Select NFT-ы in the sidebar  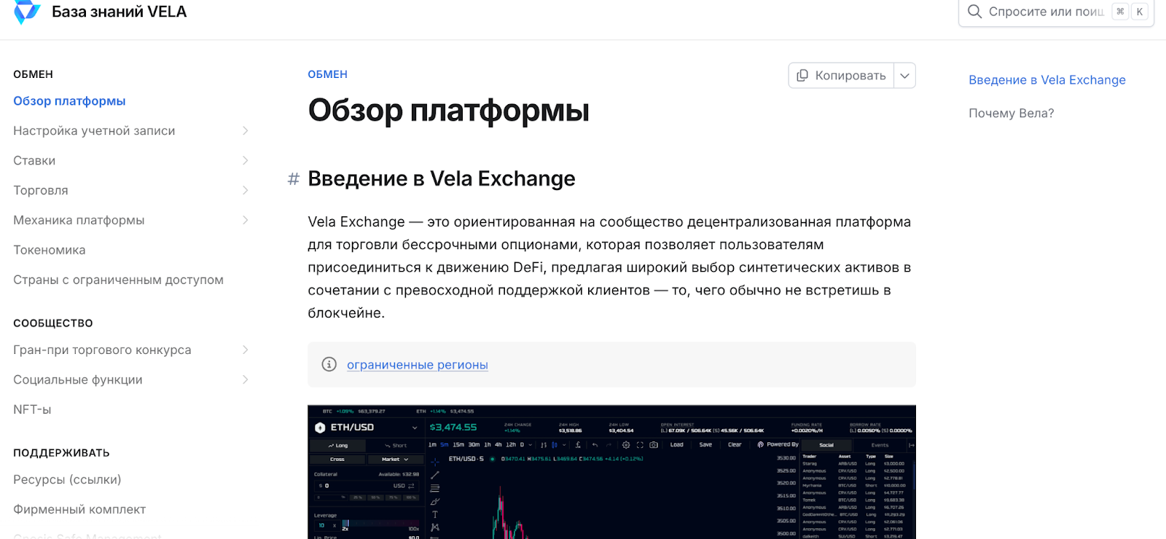[x=32, y=410]
